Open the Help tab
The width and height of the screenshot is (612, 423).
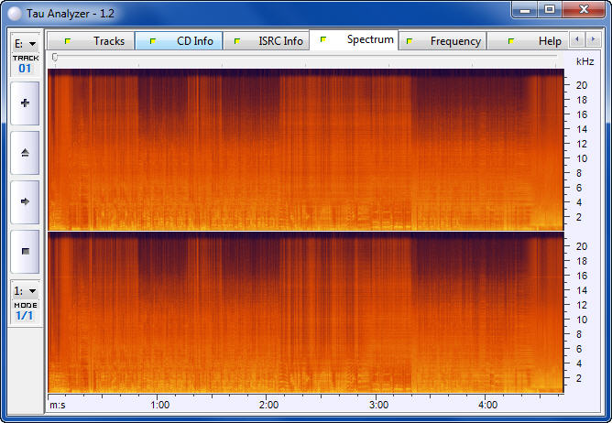point(535,41)
